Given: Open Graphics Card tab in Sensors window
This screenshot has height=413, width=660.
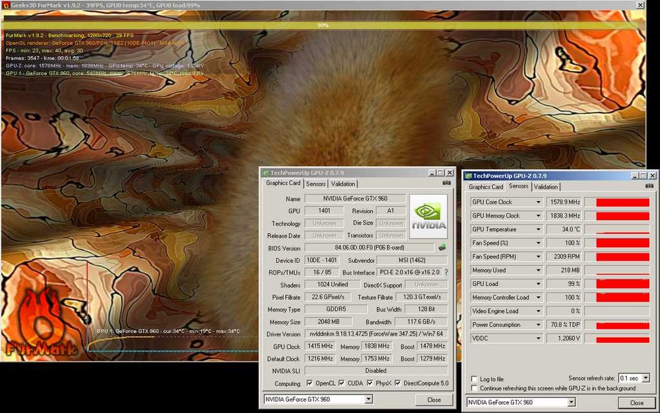Looking at the screenshot, I should coord(486,186).
